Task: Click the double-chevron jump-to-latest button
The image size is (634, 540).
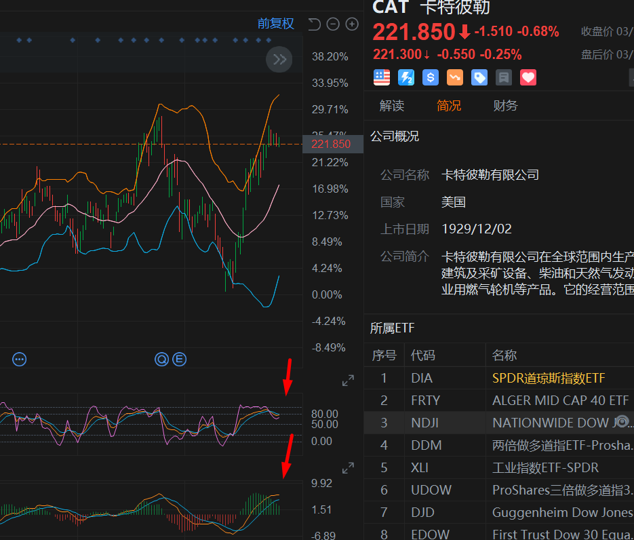Action: [279, 60]
